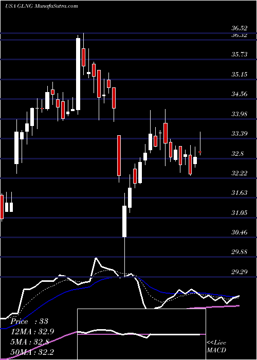
Task: Click the '50MA : 32.2' readout
Action: click(32, 351)
